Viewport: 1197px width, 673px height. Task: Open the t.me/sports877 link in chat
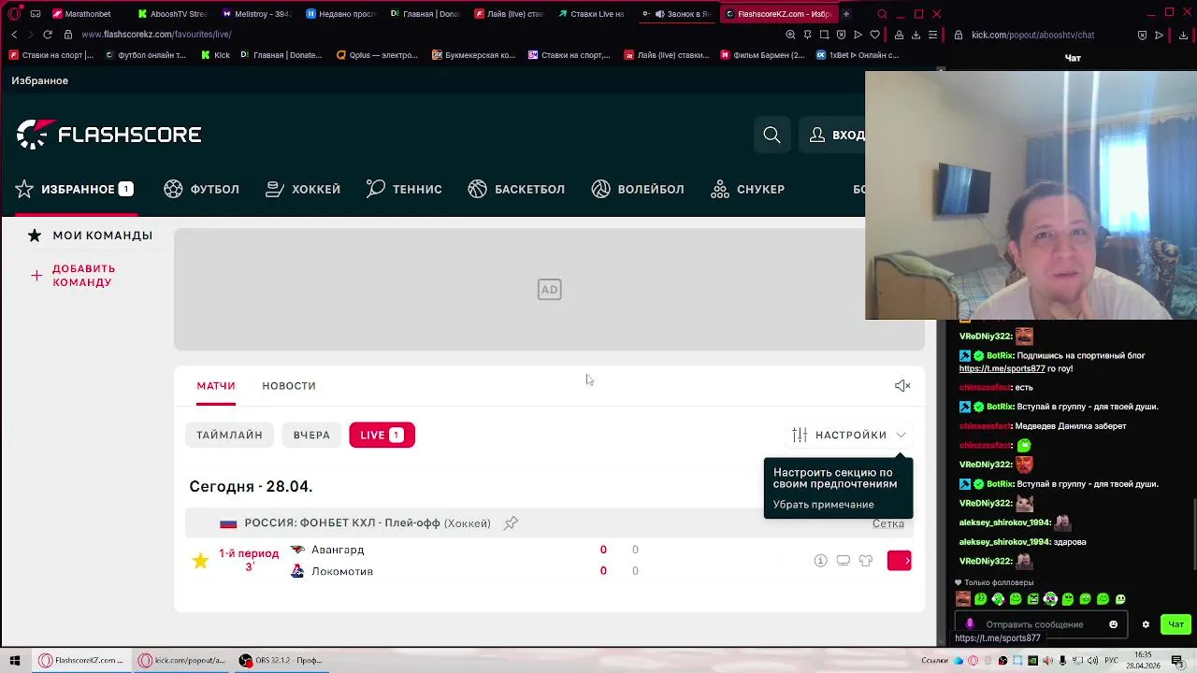tap(1002, 368)
